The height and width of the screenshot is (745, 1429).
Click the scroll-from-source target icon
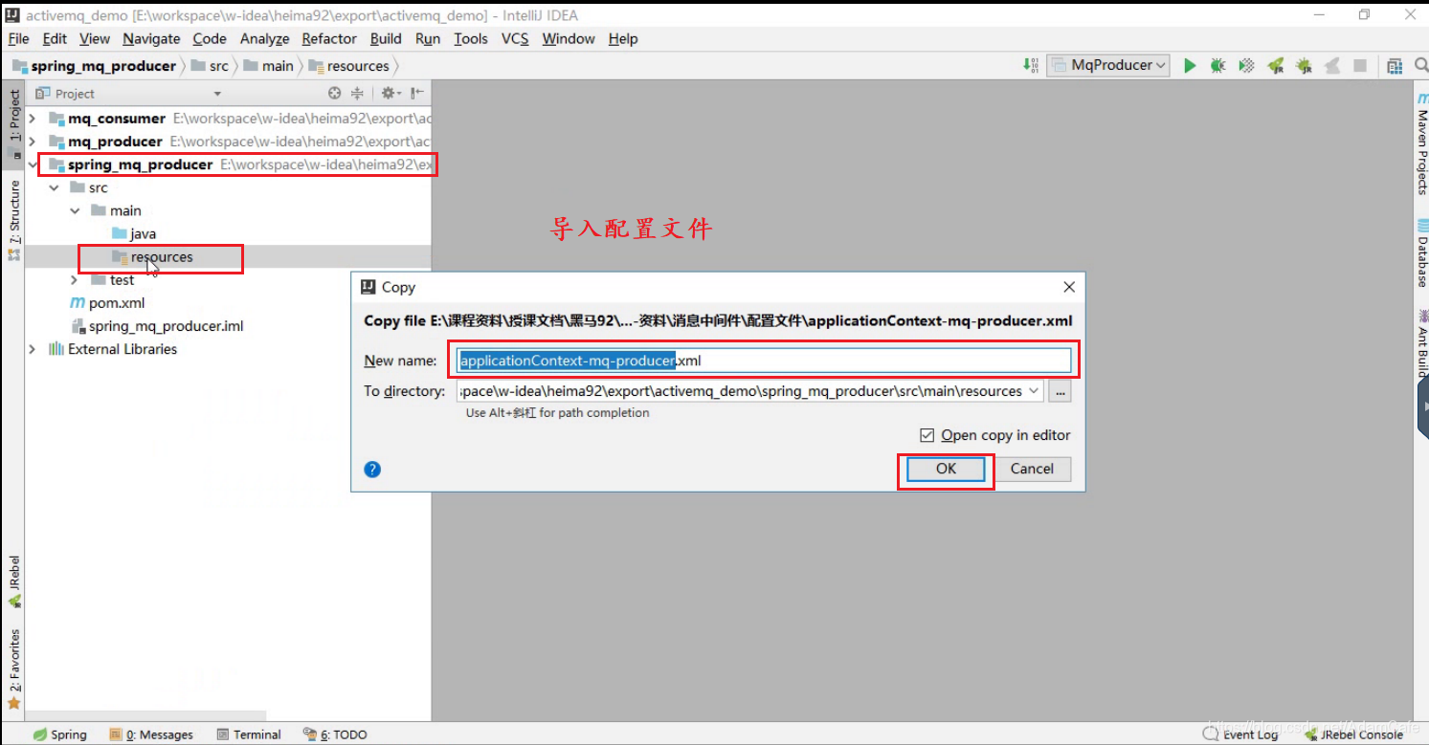click(x=334, y=93)
